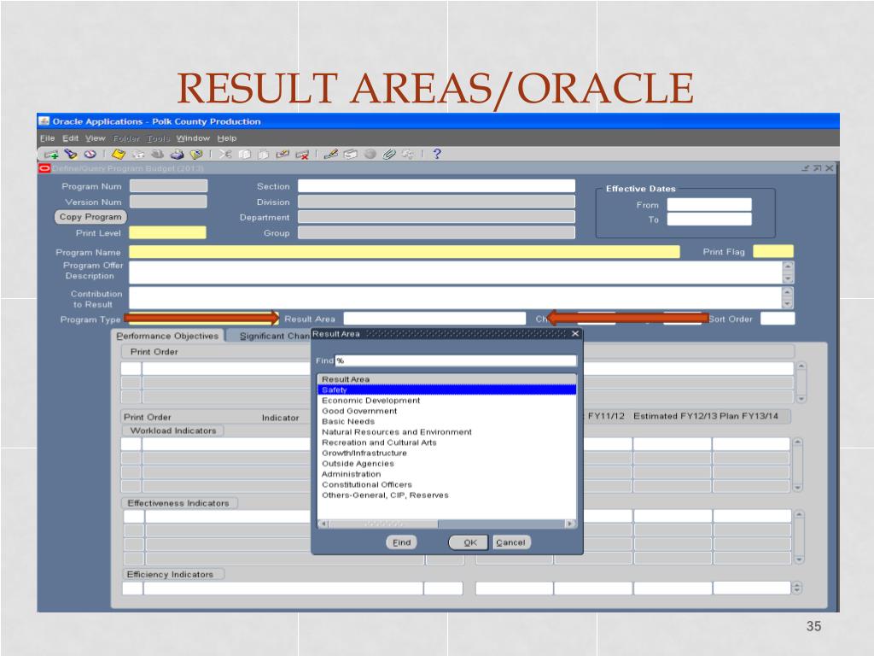Open the Help menu

tap(227, 138)
